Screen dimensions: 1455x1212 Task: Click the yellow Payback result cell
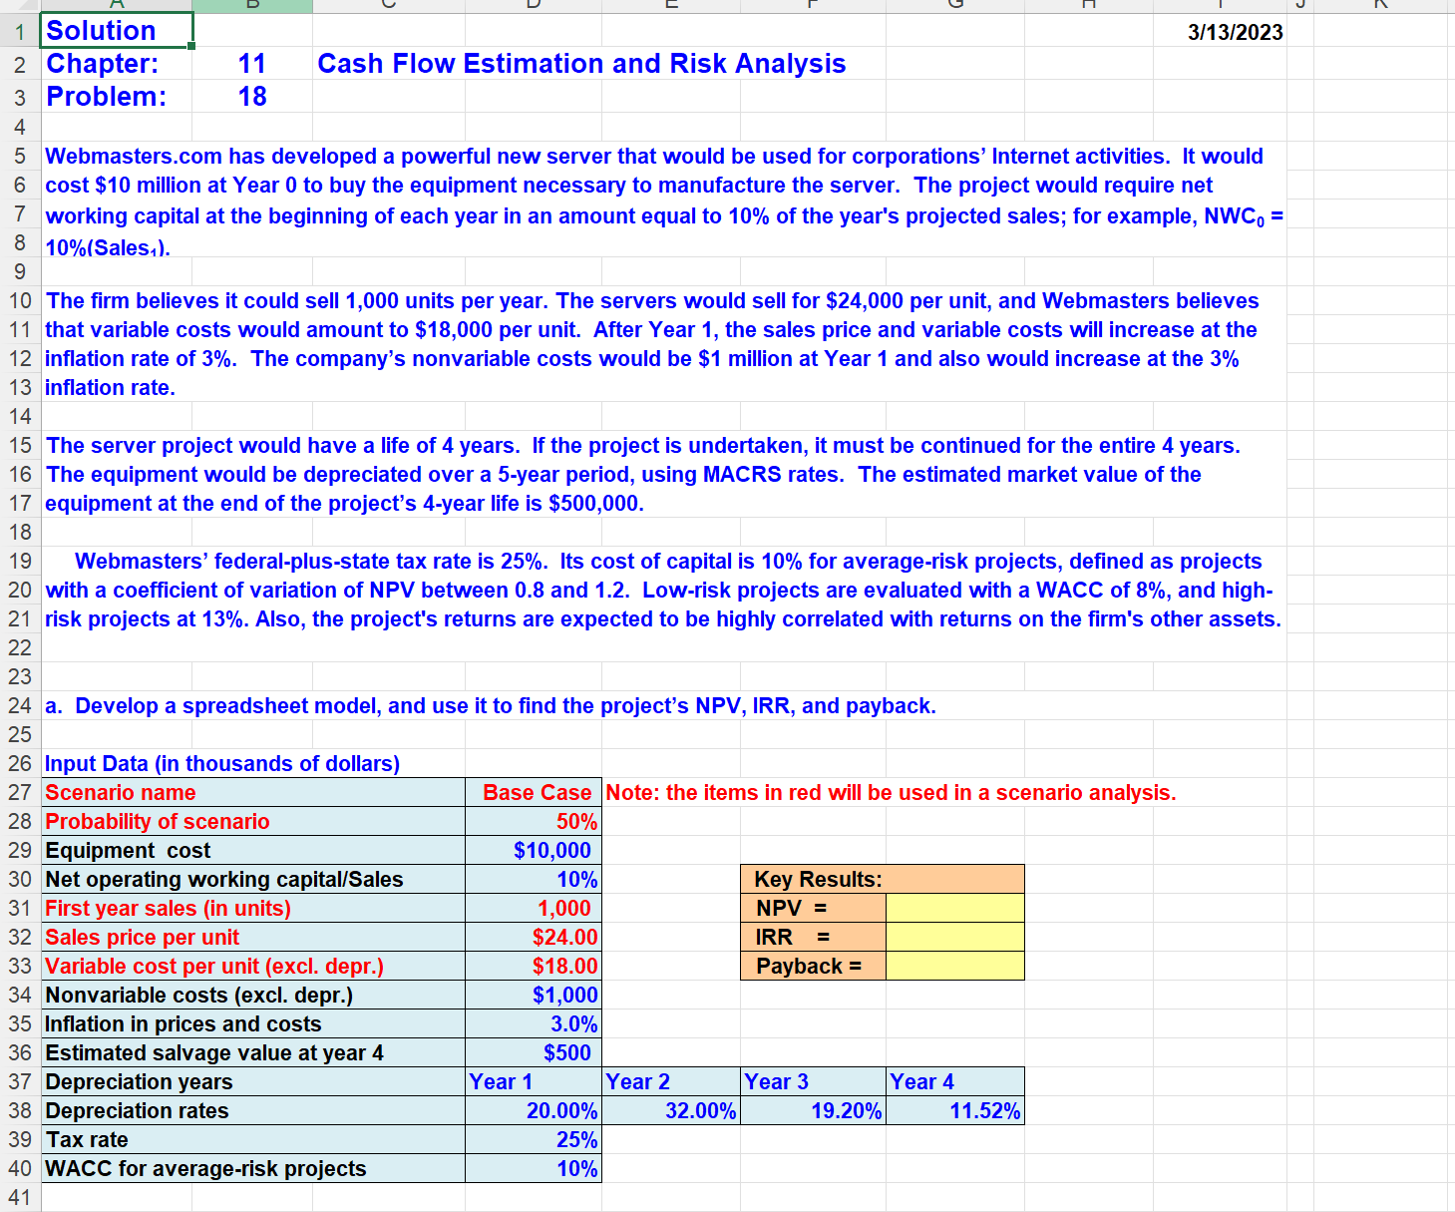pyautogui.click(x=954, y=966)
